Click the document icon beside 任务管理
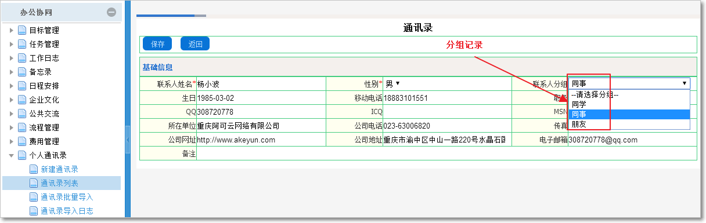 point(22,44)
